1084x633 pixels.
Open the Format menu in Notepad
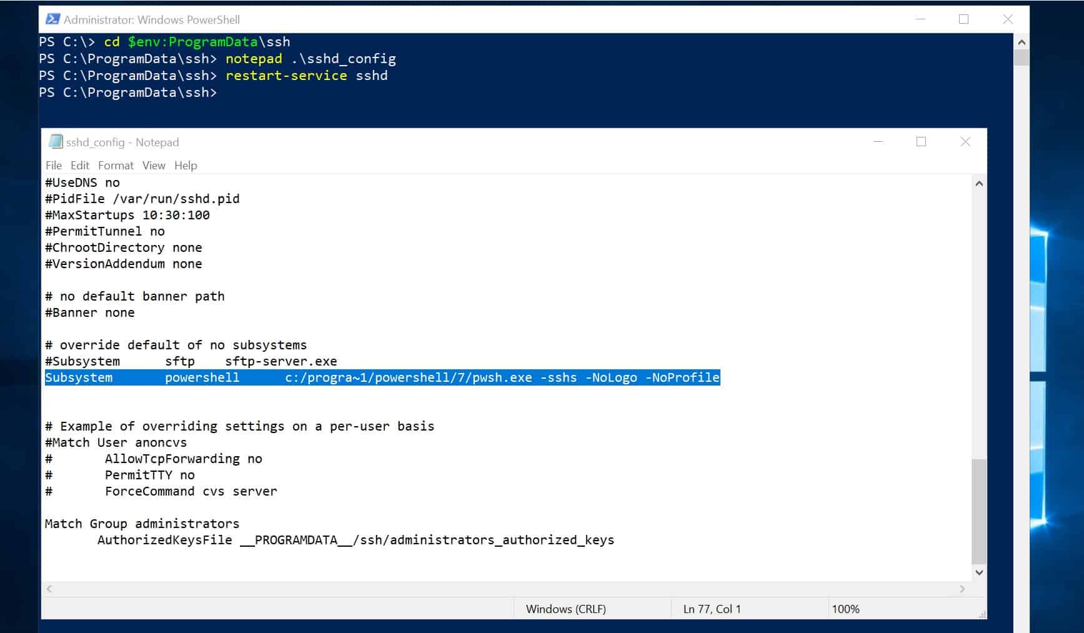tap(116, 165)
